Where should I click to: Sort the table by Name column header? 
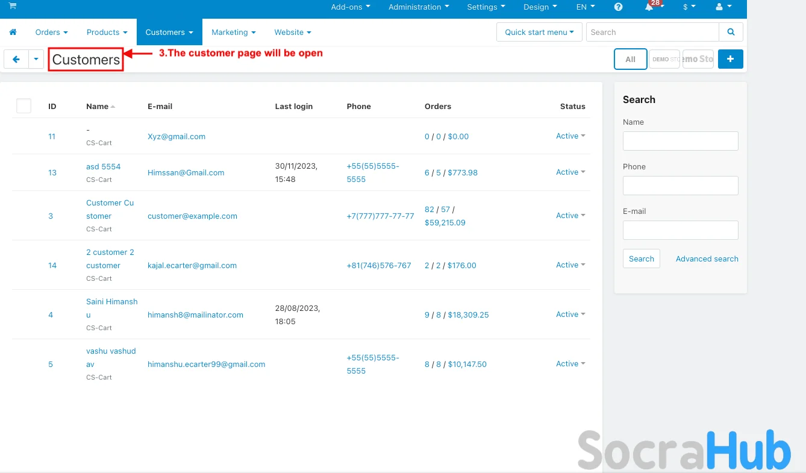coord(98,107)
